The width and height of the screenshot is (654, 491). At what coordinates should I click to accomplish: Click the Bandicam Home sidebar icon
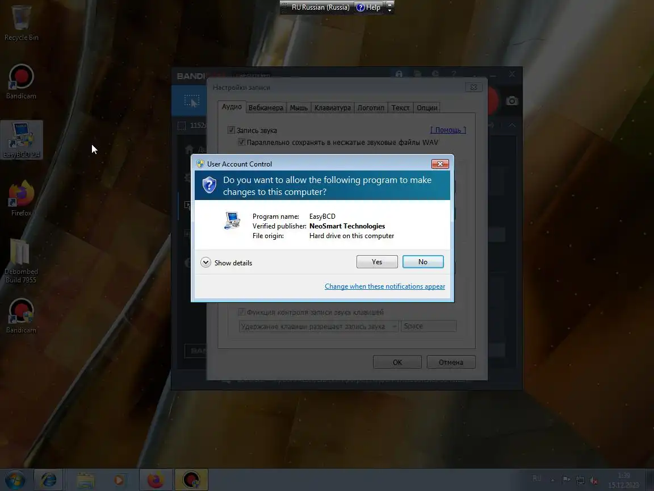pos(189,149)
